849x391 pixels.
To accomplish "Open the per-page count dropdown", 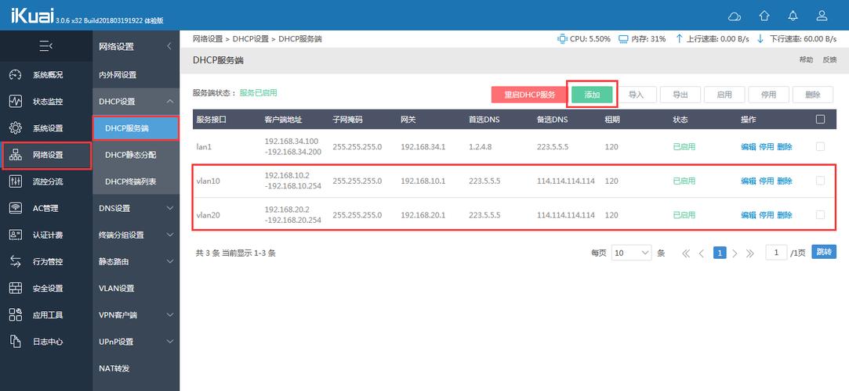I will pos(632,253).
